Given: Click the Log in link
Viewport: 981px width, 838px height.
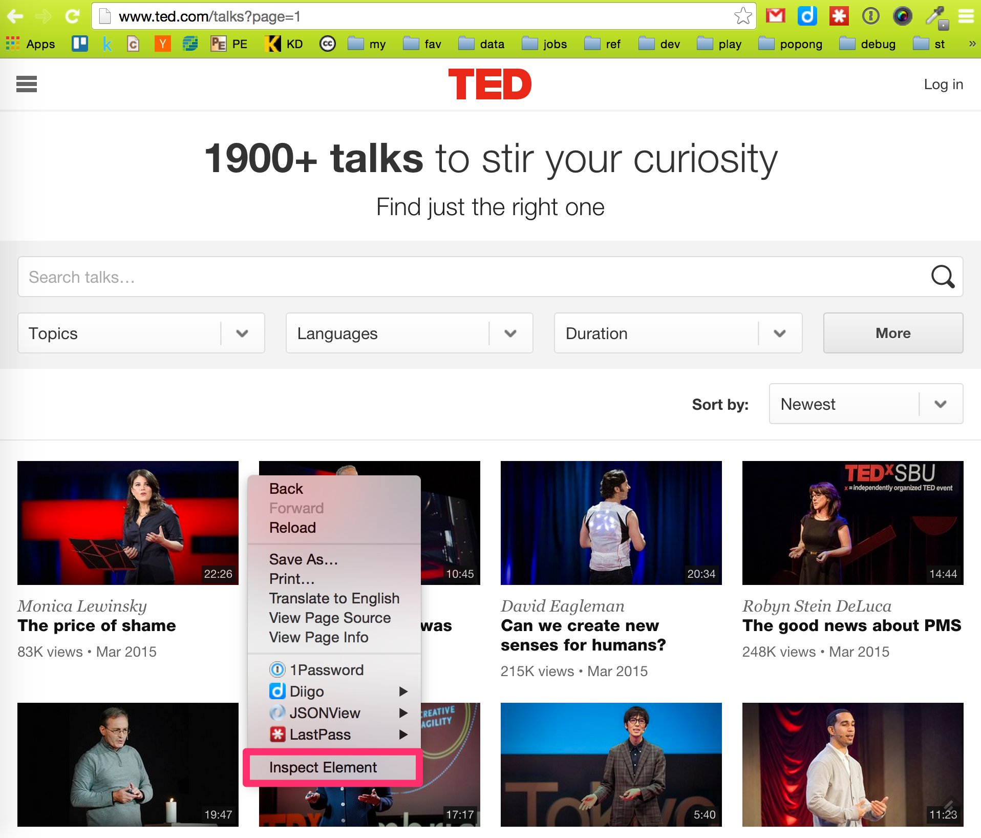Looking at the screenshot, I should click(x=943, y=84).
